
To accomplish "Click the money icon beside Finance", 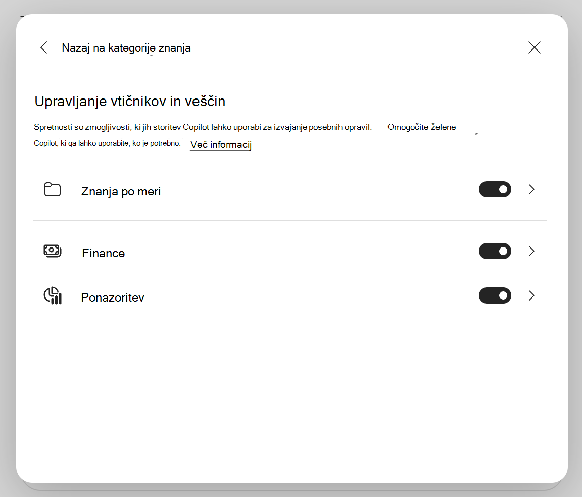I will coord(53,252).
